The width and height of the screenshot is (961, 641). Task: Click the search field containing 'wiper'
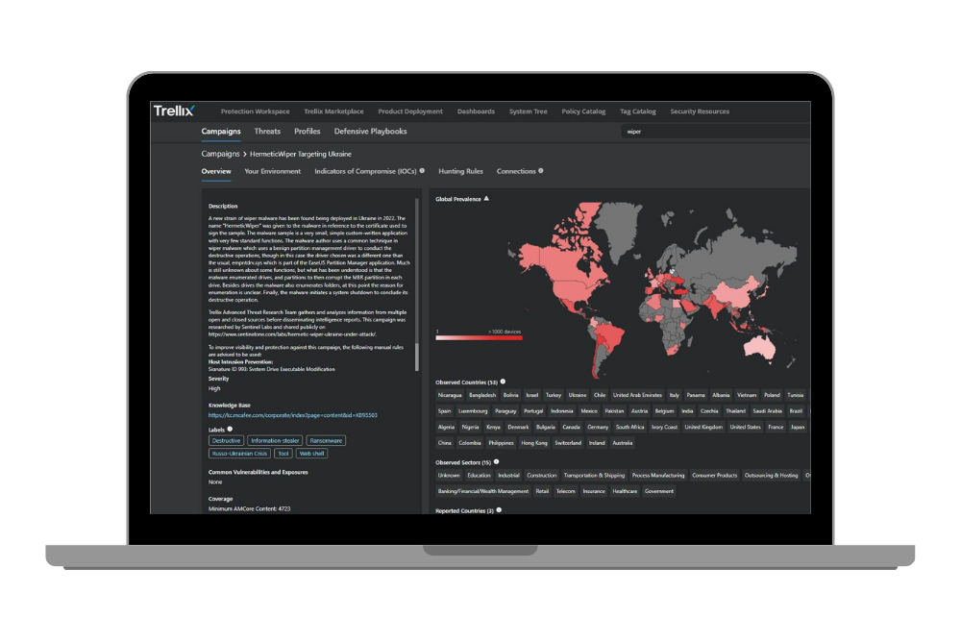715,131
